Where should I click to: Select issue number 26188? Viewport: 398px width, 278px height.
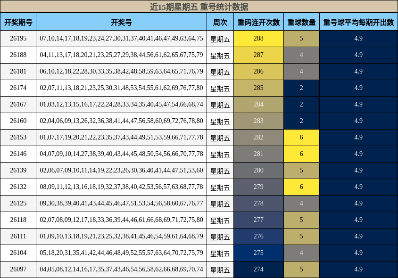coord(18,55)
